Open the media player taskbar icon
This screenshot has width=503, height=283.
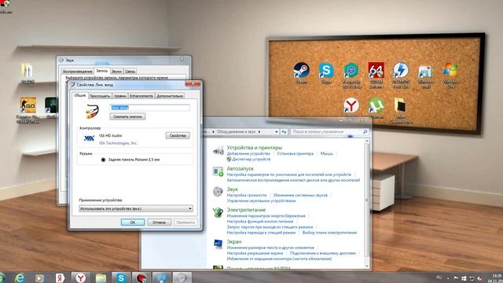click(39, 277)
